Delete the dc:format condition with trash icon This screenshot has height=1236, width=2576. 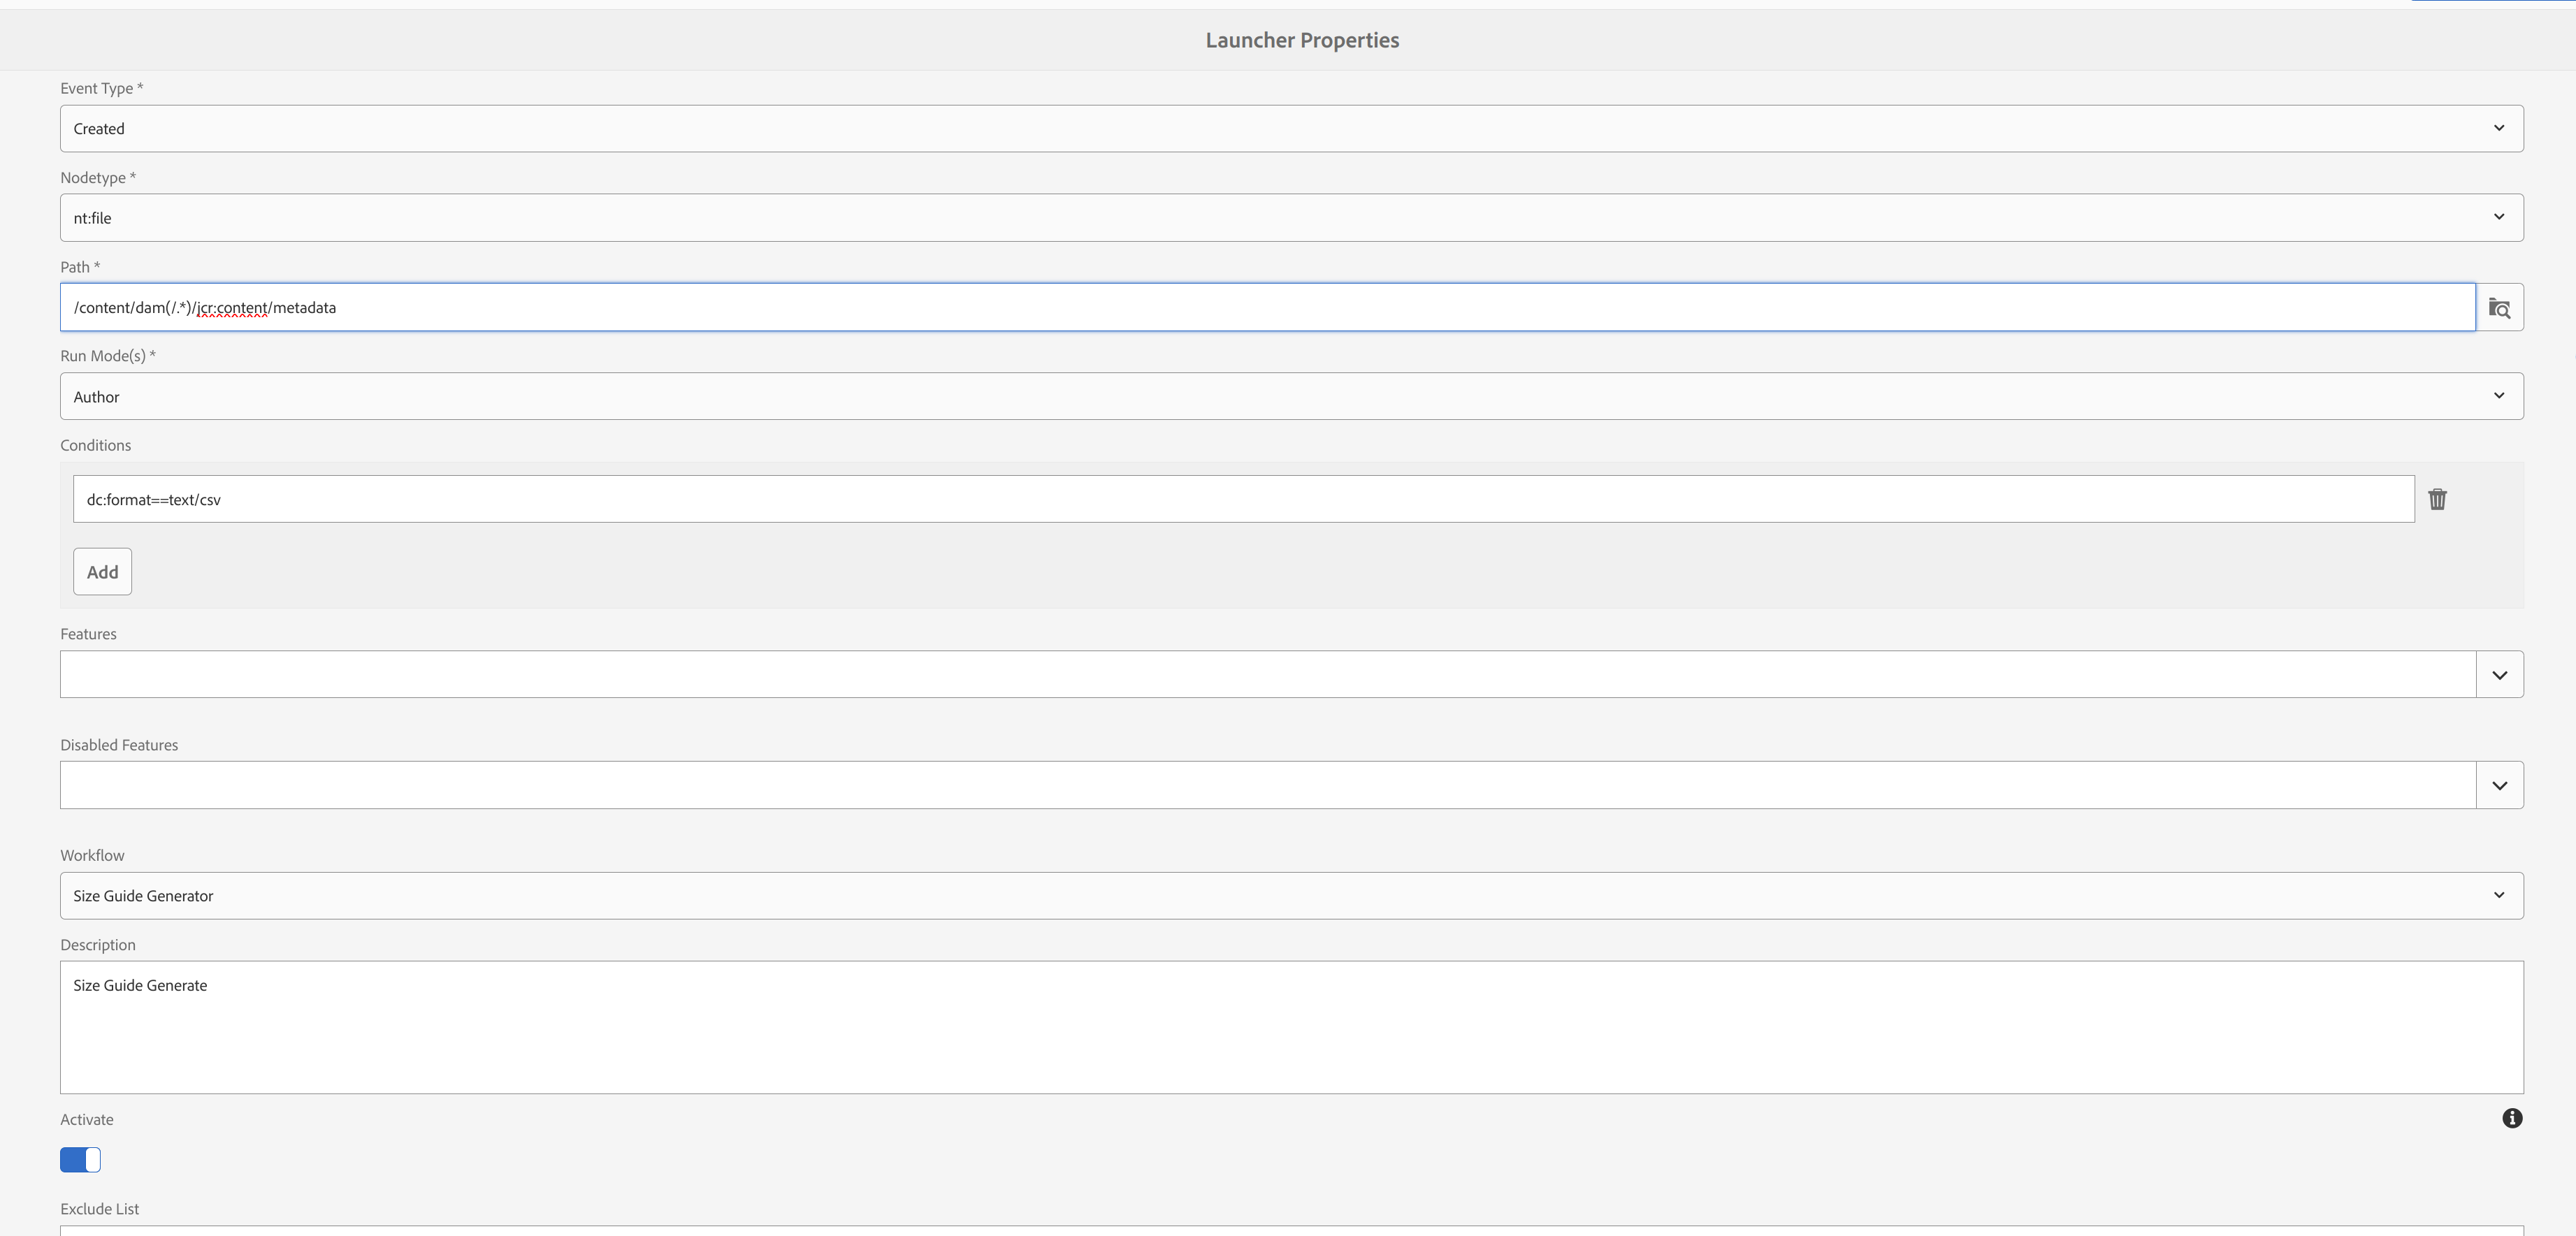[2437, 499]
